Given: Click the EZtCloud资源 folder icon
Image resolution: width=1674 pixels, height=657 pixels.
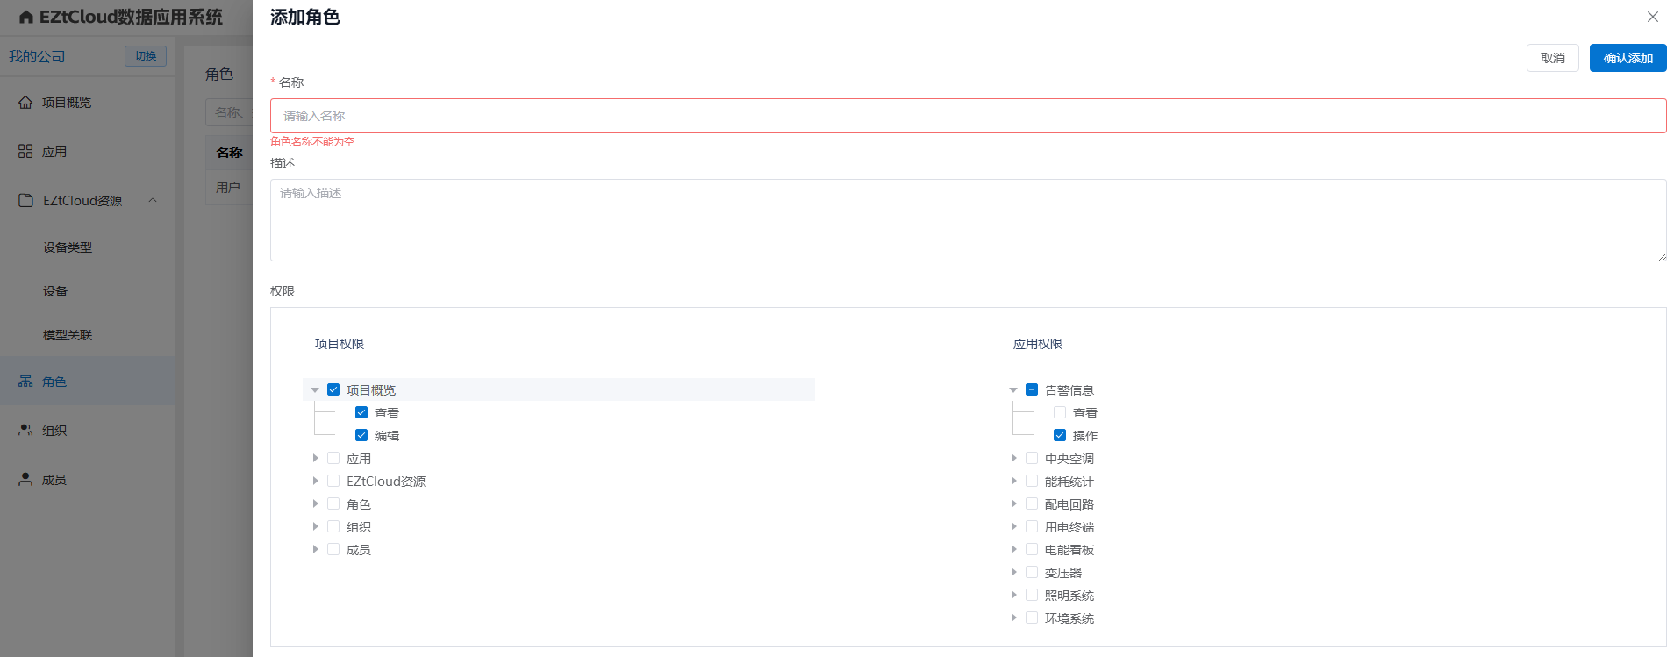Looking at the screenshot, I should (25, 201).
